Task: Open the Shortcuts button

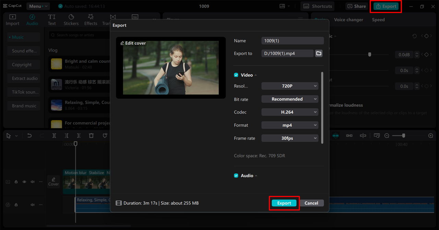Action: [x=317, y=6]
